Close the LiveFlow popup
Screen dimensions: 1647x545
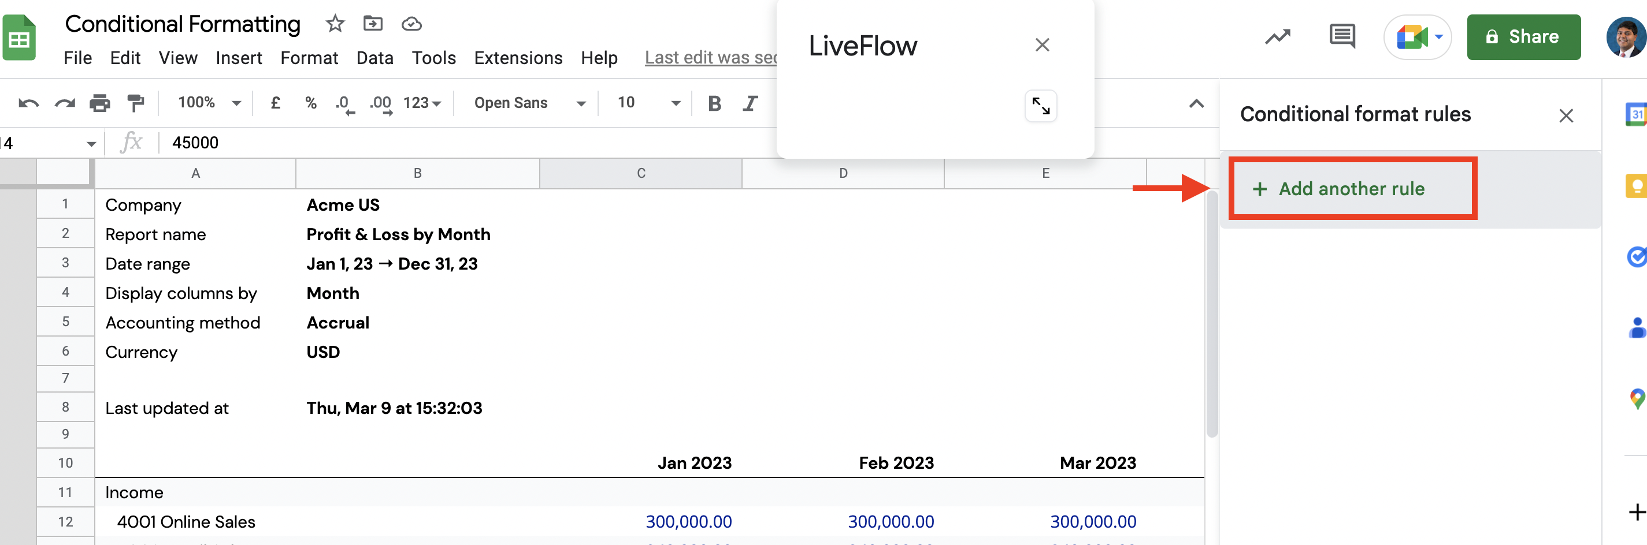tap(1042, 44)
